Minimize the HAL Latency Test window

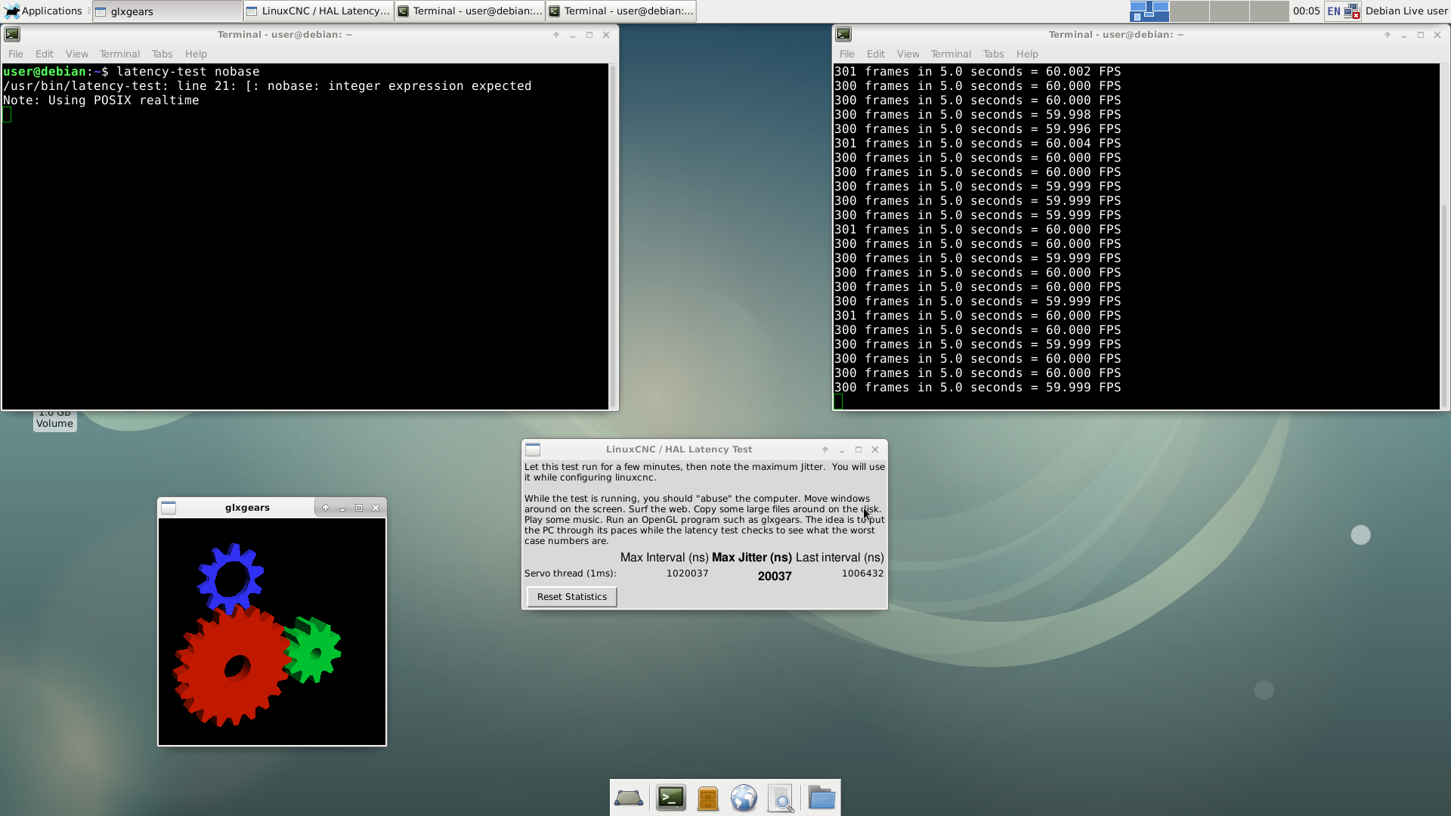coord(842,450)
